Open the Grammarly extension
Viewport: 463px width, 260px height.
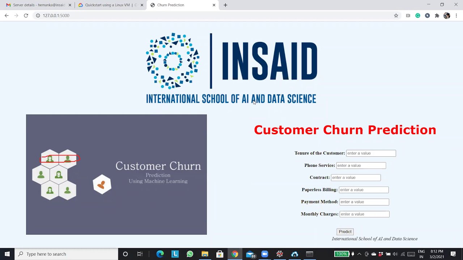418,16
